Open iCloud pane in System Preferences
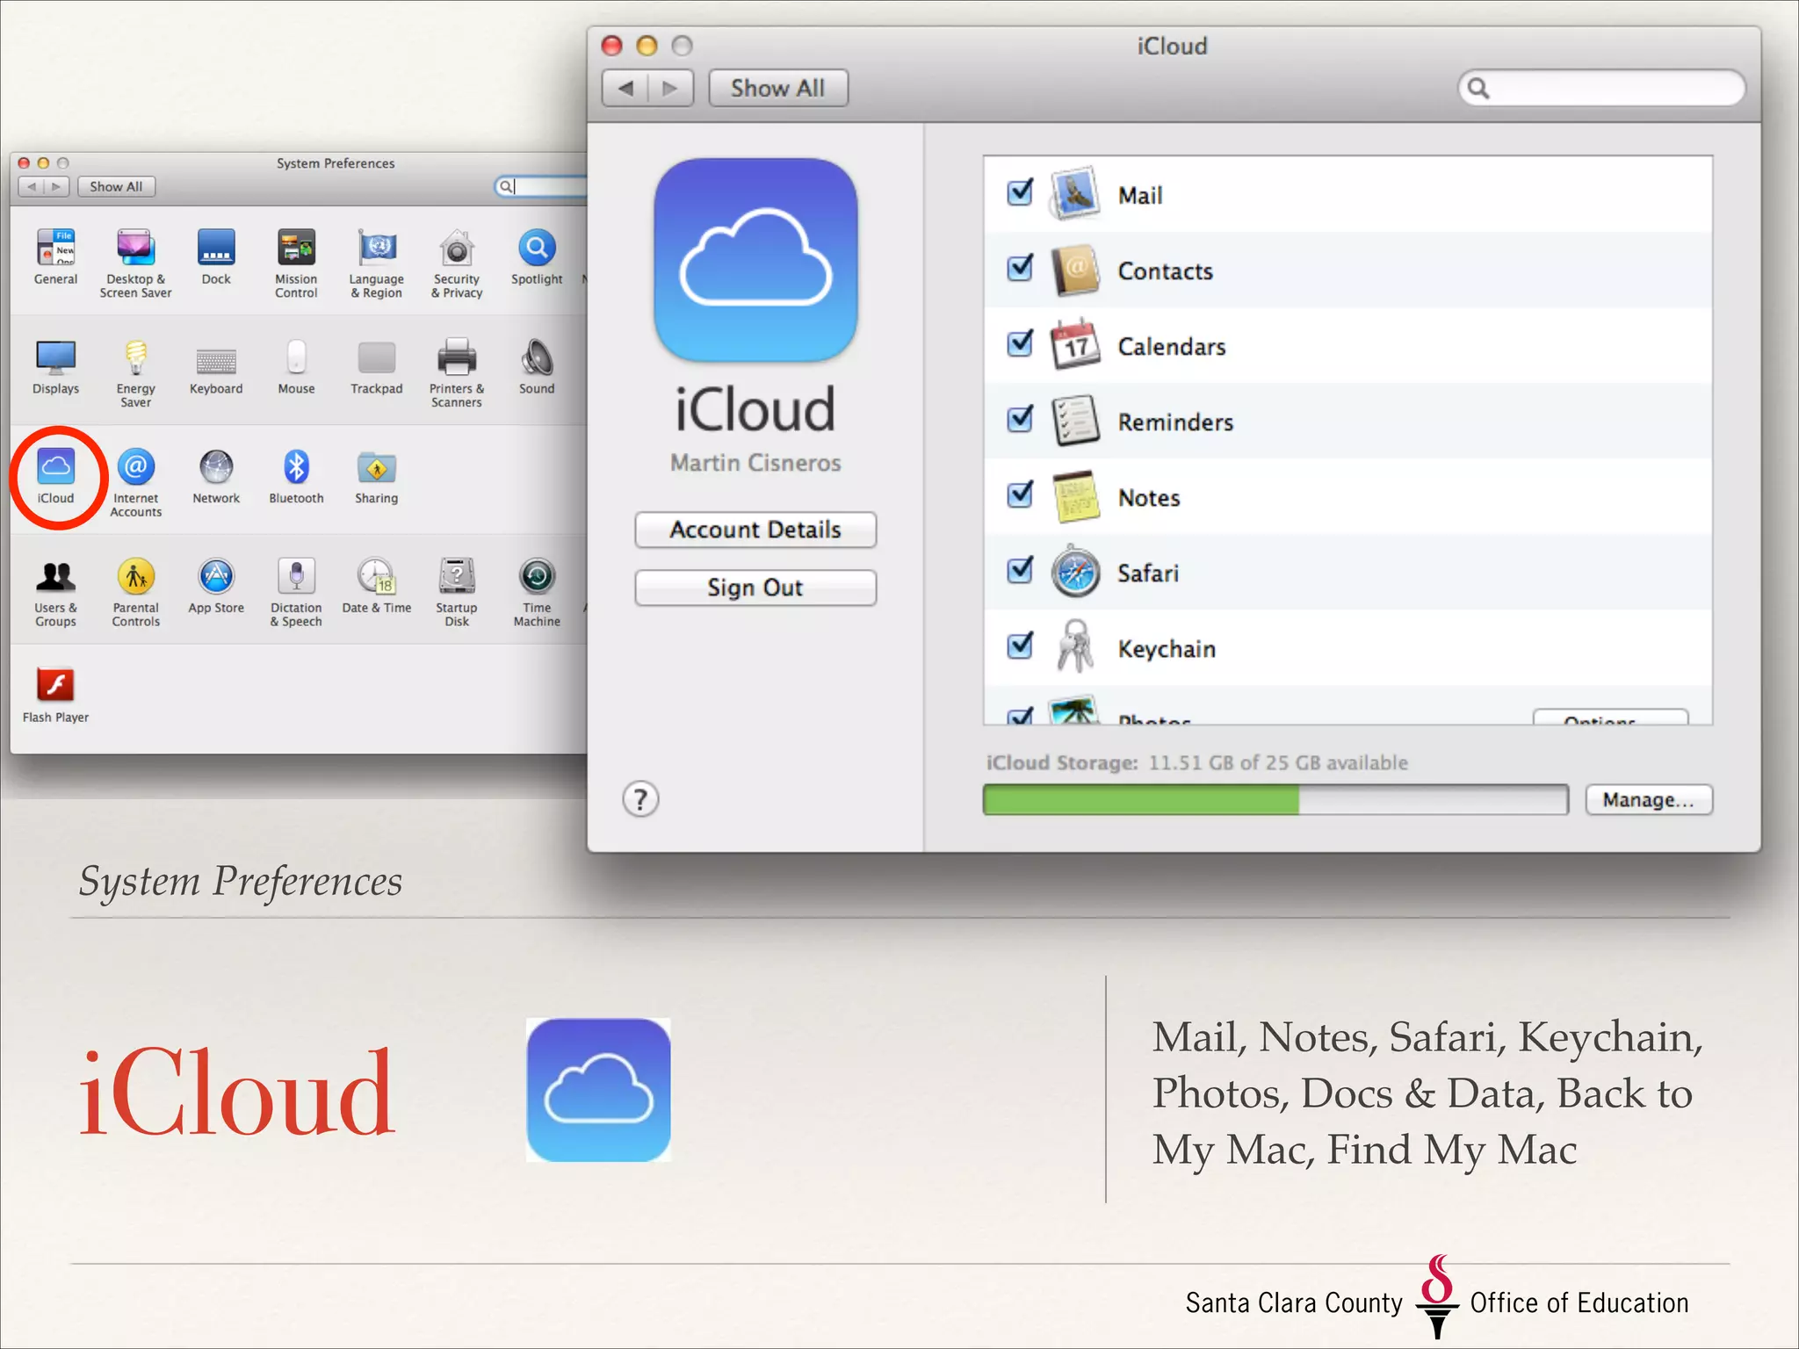The height and width of the screenshot is (1349, 1799). 55,476
